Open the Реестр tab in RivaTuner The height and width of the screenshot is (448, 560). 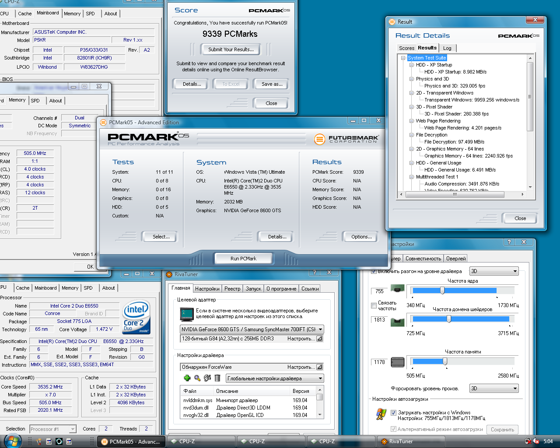232,289
